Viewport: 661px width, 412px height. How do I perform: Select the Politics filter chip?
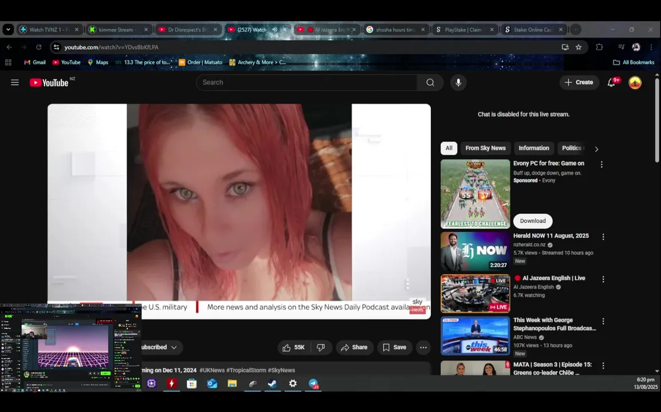(572, 148)
